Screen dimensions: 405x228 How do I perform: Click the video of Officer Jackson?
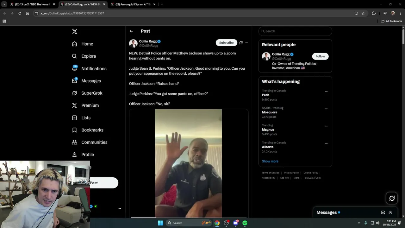[188, 163]
